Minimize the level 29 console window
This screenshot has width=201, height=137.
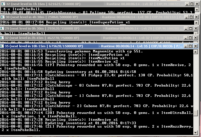pyautogui.click(x=186, y=28)
